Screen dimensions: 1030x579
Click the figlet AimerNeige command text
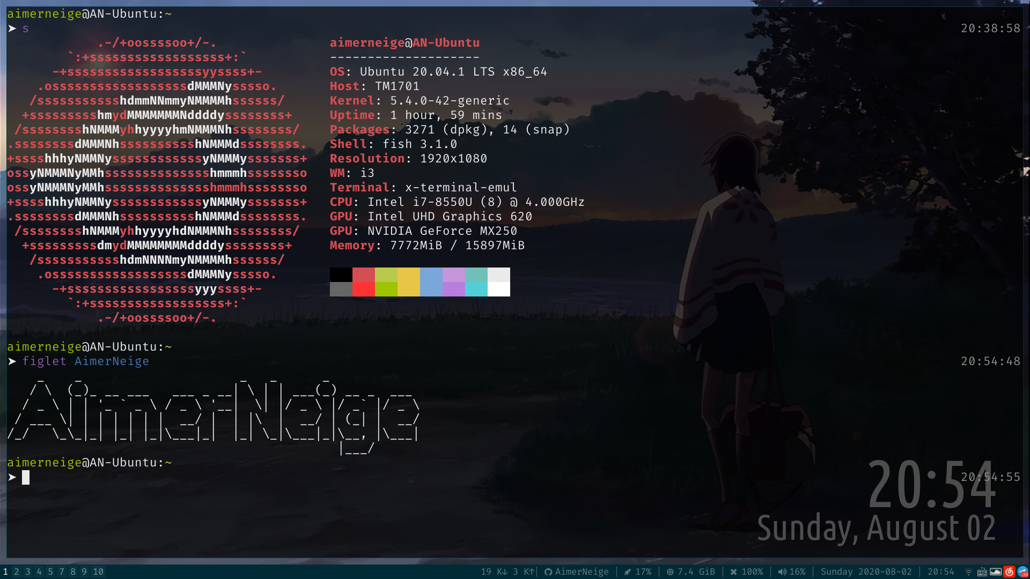(86, 361)
